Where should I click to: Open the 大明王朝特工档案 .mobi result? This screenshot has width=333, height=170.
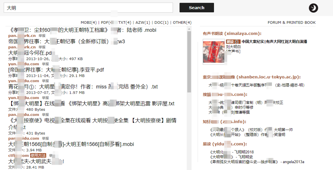click(82, 30)
